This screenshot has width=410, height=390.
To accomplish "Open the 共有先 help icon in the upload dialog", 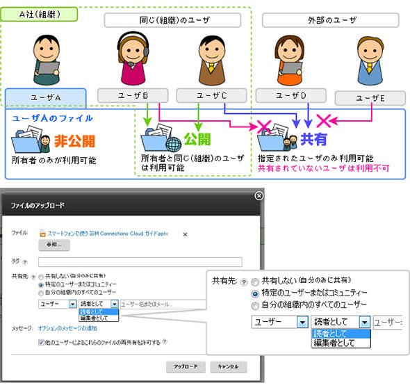I will [33, 277].
